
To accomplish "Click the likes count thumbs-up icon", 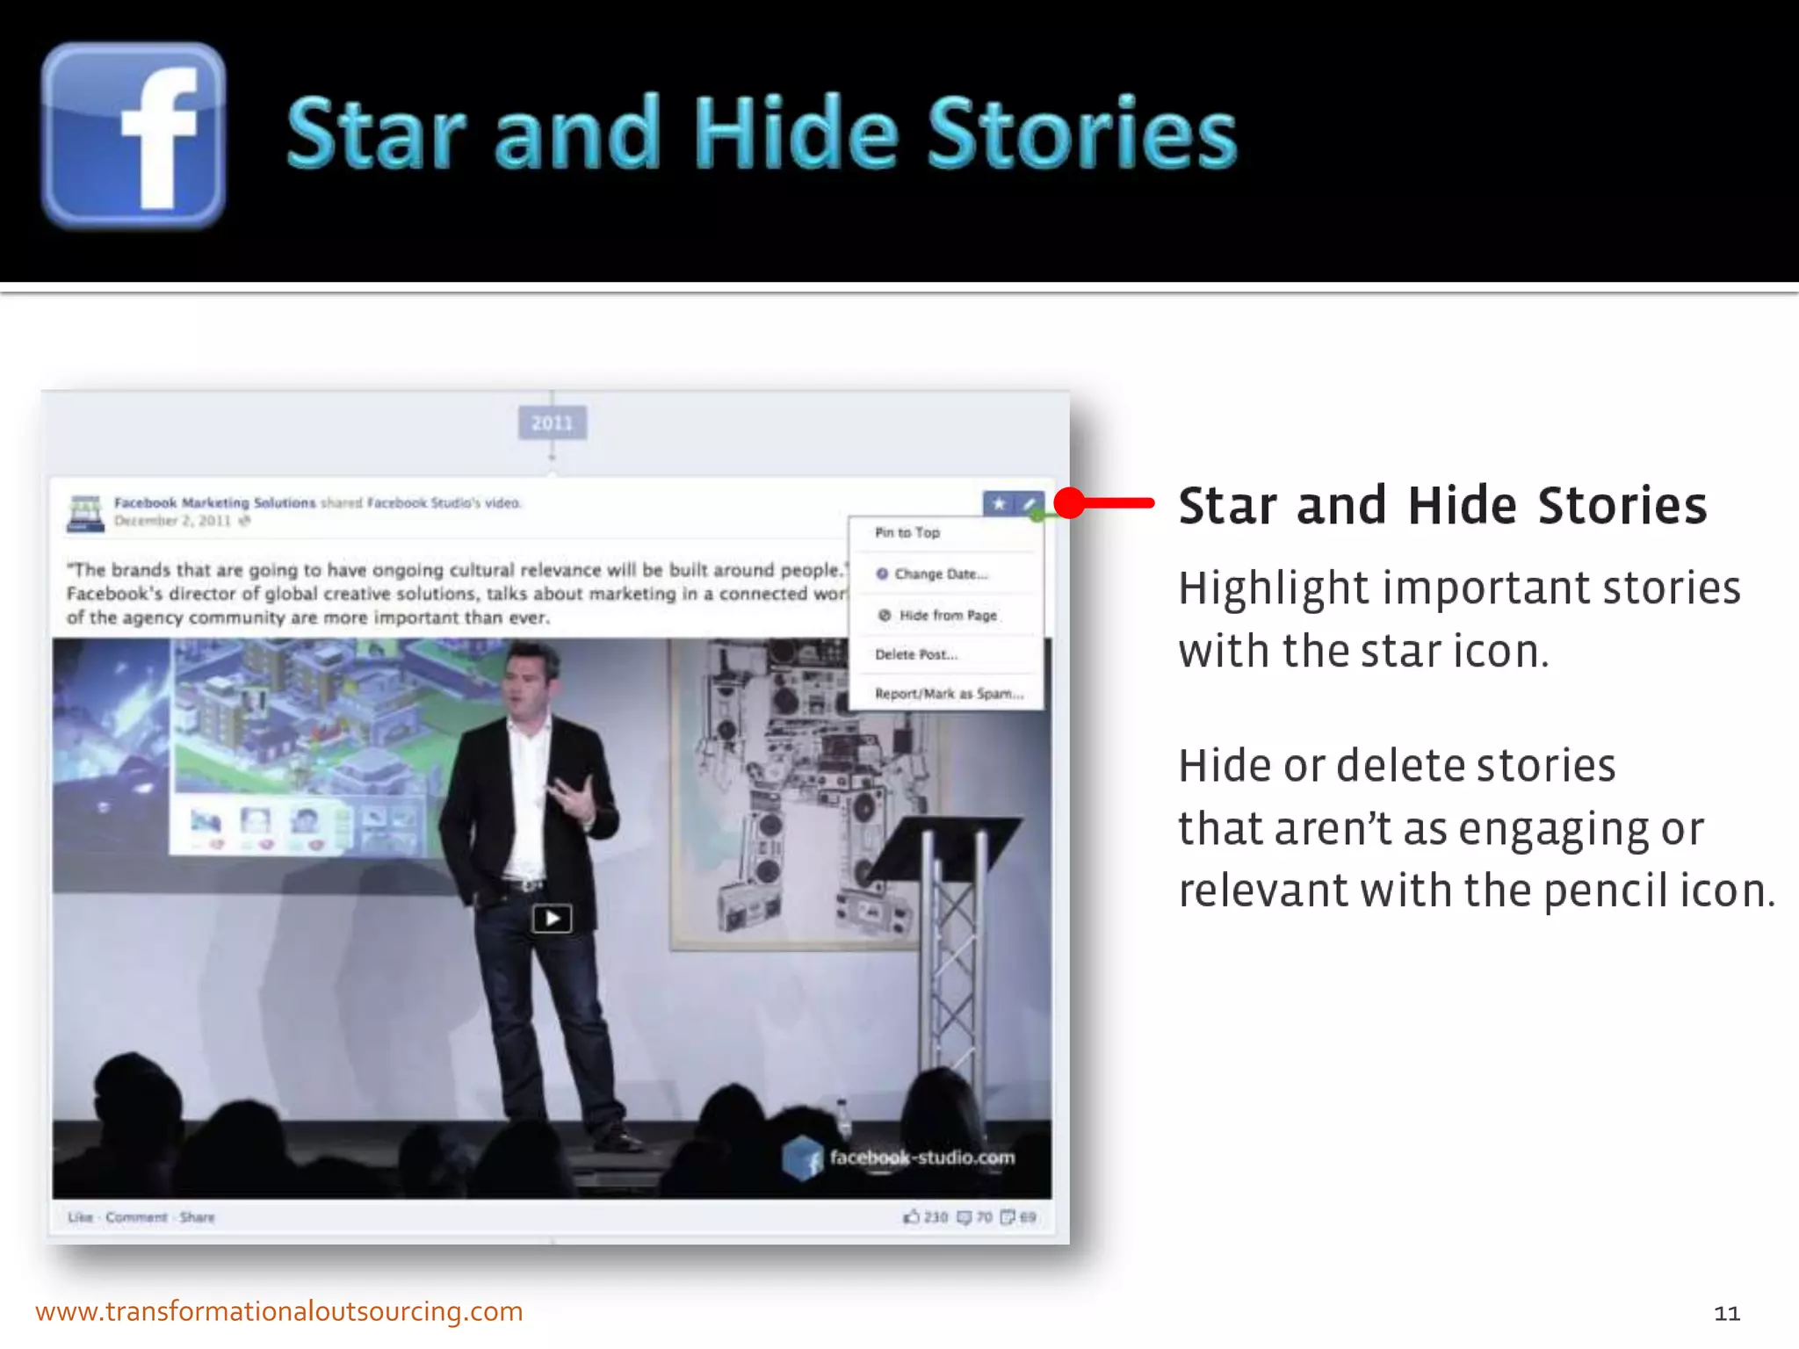I will point(912,1216).
